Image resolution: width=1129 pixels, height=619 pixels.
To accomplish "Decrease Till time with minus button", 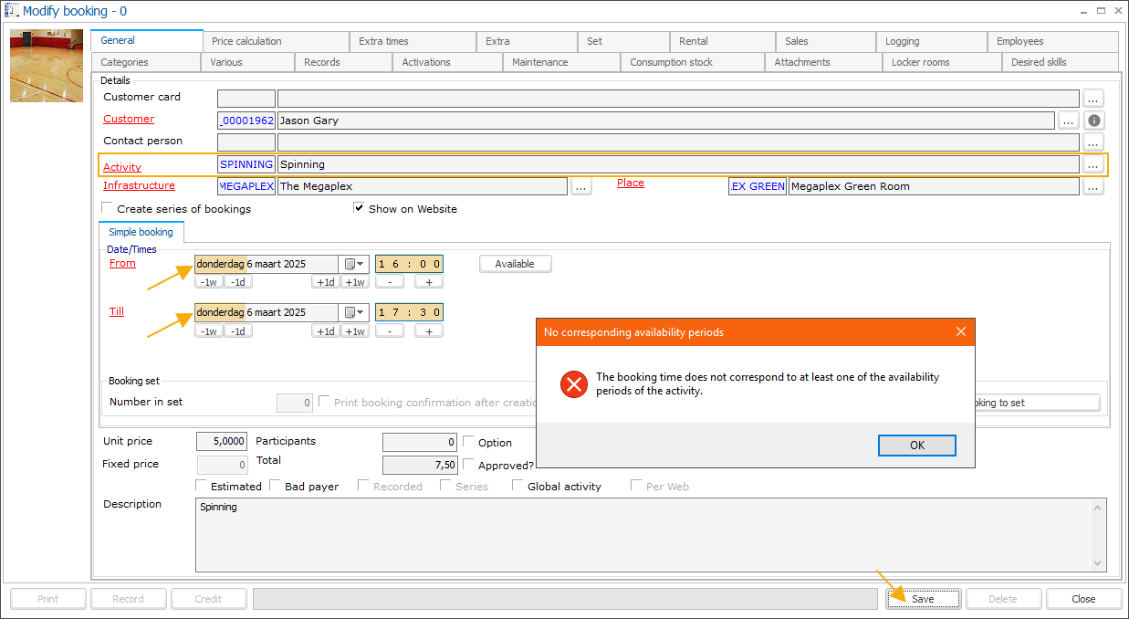I will coord(390,330).
